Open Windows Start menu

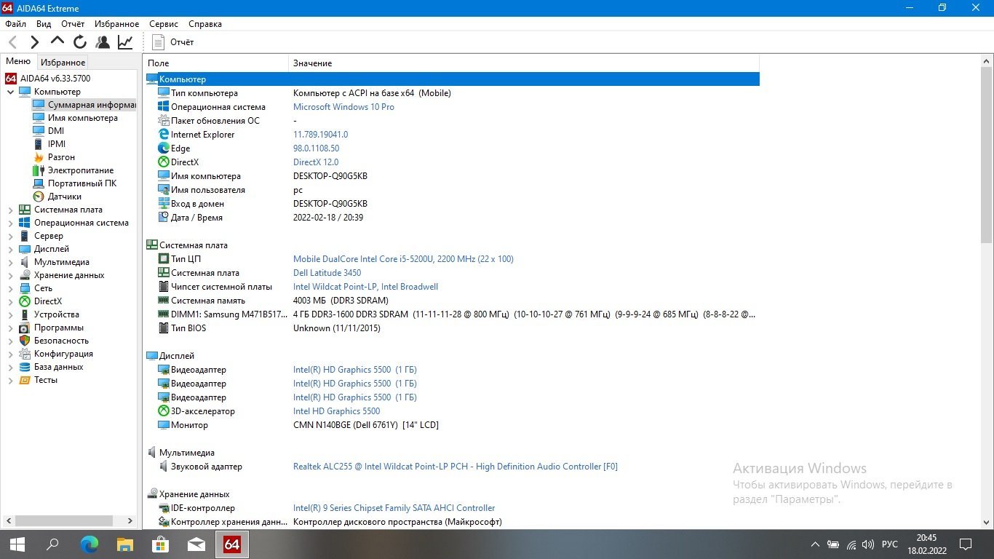click(17, 544)
